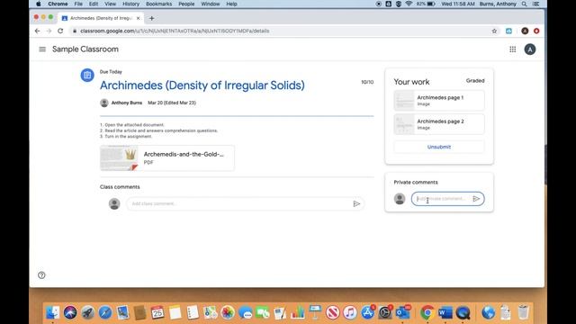
Task: Open the Apple menu
Action: click(38, 4)
